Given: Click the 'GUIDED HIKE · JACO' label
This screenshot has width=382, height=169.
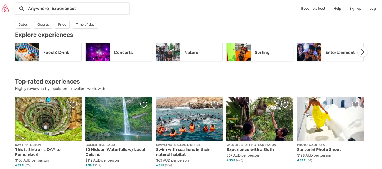Looking at the screenshot, I should click(x=100, y=145).
